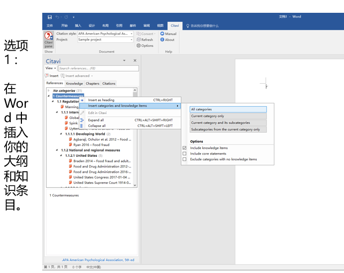Click the All categories button

coord(228,109)
